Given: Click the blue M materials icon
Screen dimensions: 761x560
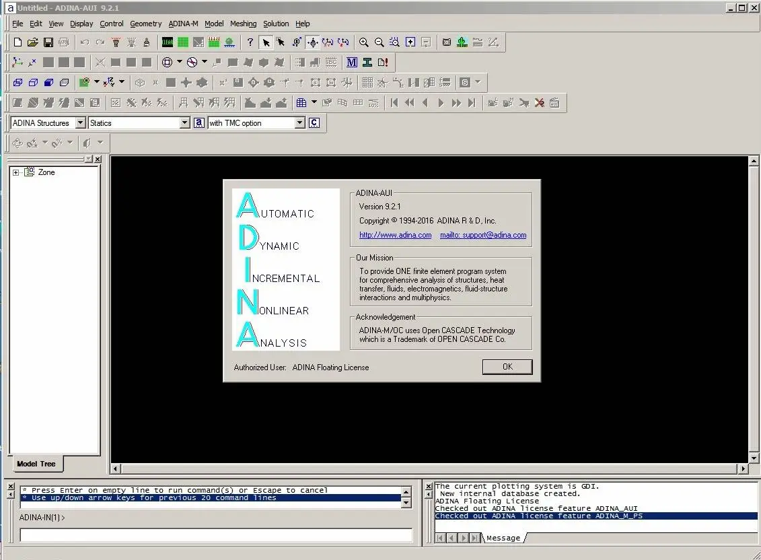Looking at the screenshot, I should 352,62.
